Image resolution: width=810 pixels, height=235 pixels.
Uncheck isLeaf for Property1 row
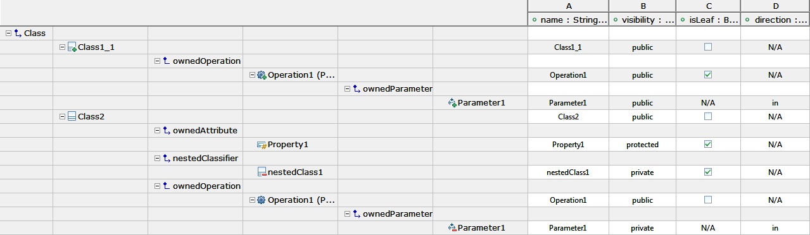[x=708, y=144]
